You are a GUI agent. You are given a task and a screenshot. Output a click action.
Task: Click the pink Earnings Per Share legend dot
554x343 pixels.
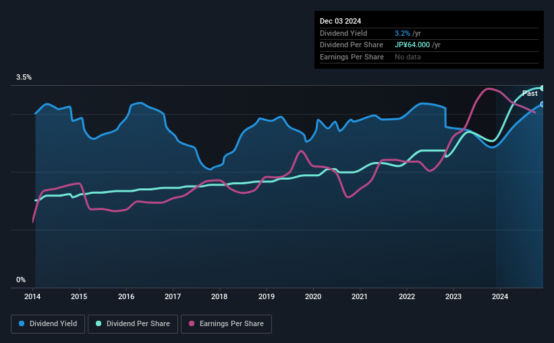pyautogui.click(x=192, y=323)
